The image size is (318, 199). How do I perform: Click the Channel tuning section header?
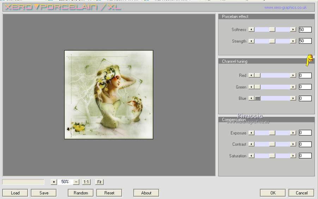pos(267,61)
